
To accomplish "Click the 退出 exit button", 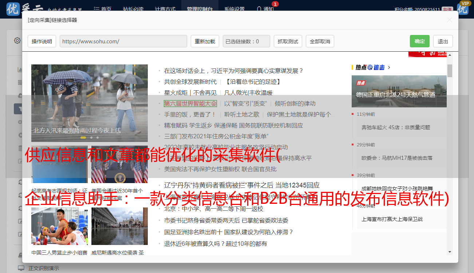I will tap(443, 41).
